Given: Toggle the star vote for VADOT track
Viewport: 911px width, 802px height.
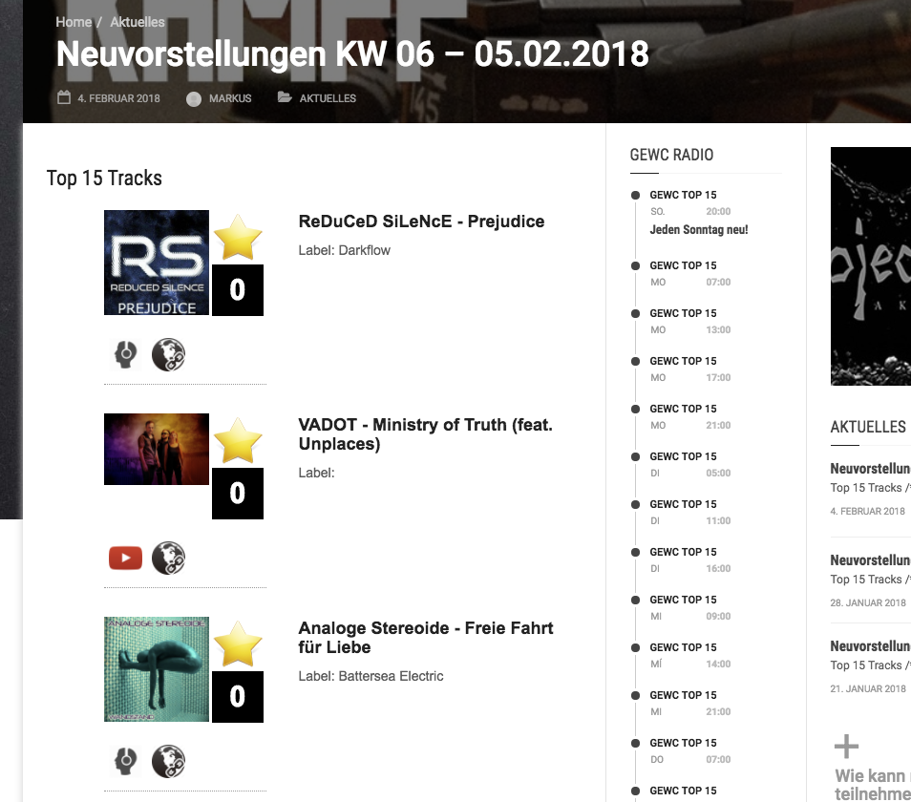Looking at the screenshot, I should [x=238, y=440].
